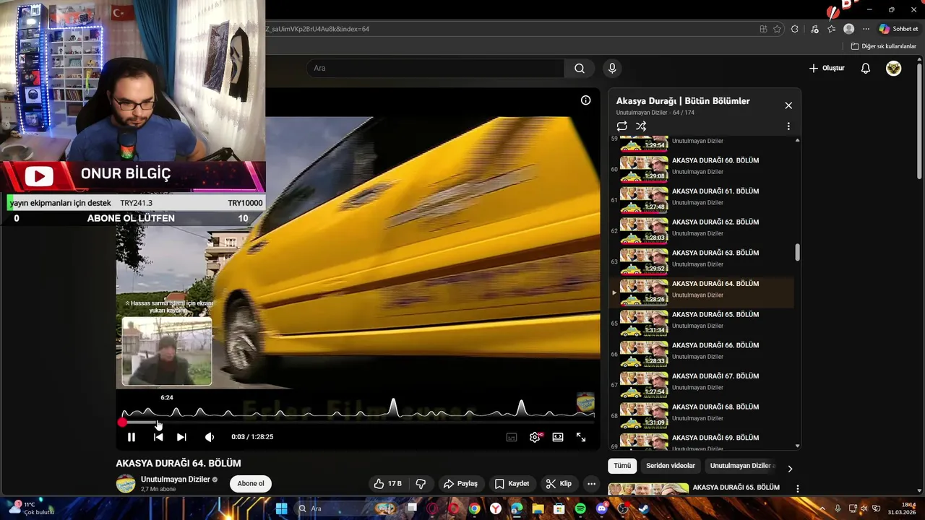This screenshot has width=925, height=520.
Task: Open the playlist title Akasya Durağı | Bütün Bölümler
Action: click(683, 101)
